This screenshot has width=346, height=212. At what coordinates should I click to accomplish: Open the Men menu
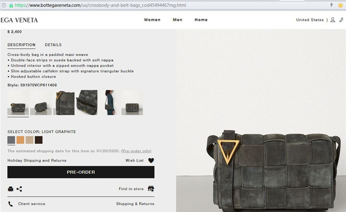pos(177,20)
